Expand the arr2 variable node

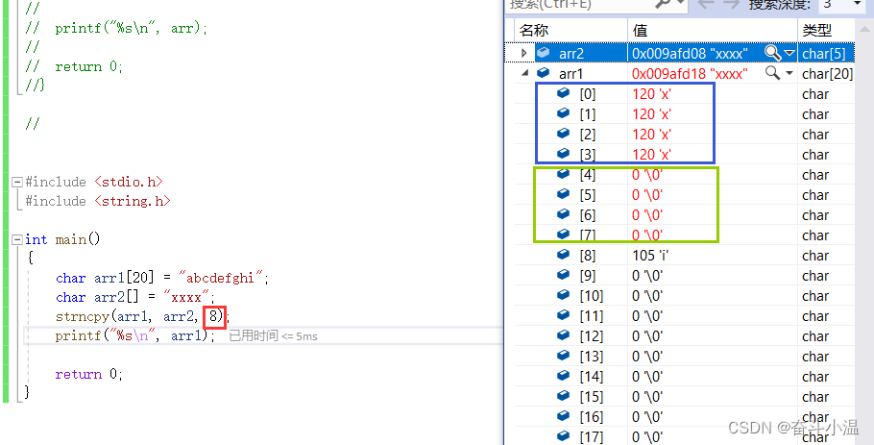point(523,53)
